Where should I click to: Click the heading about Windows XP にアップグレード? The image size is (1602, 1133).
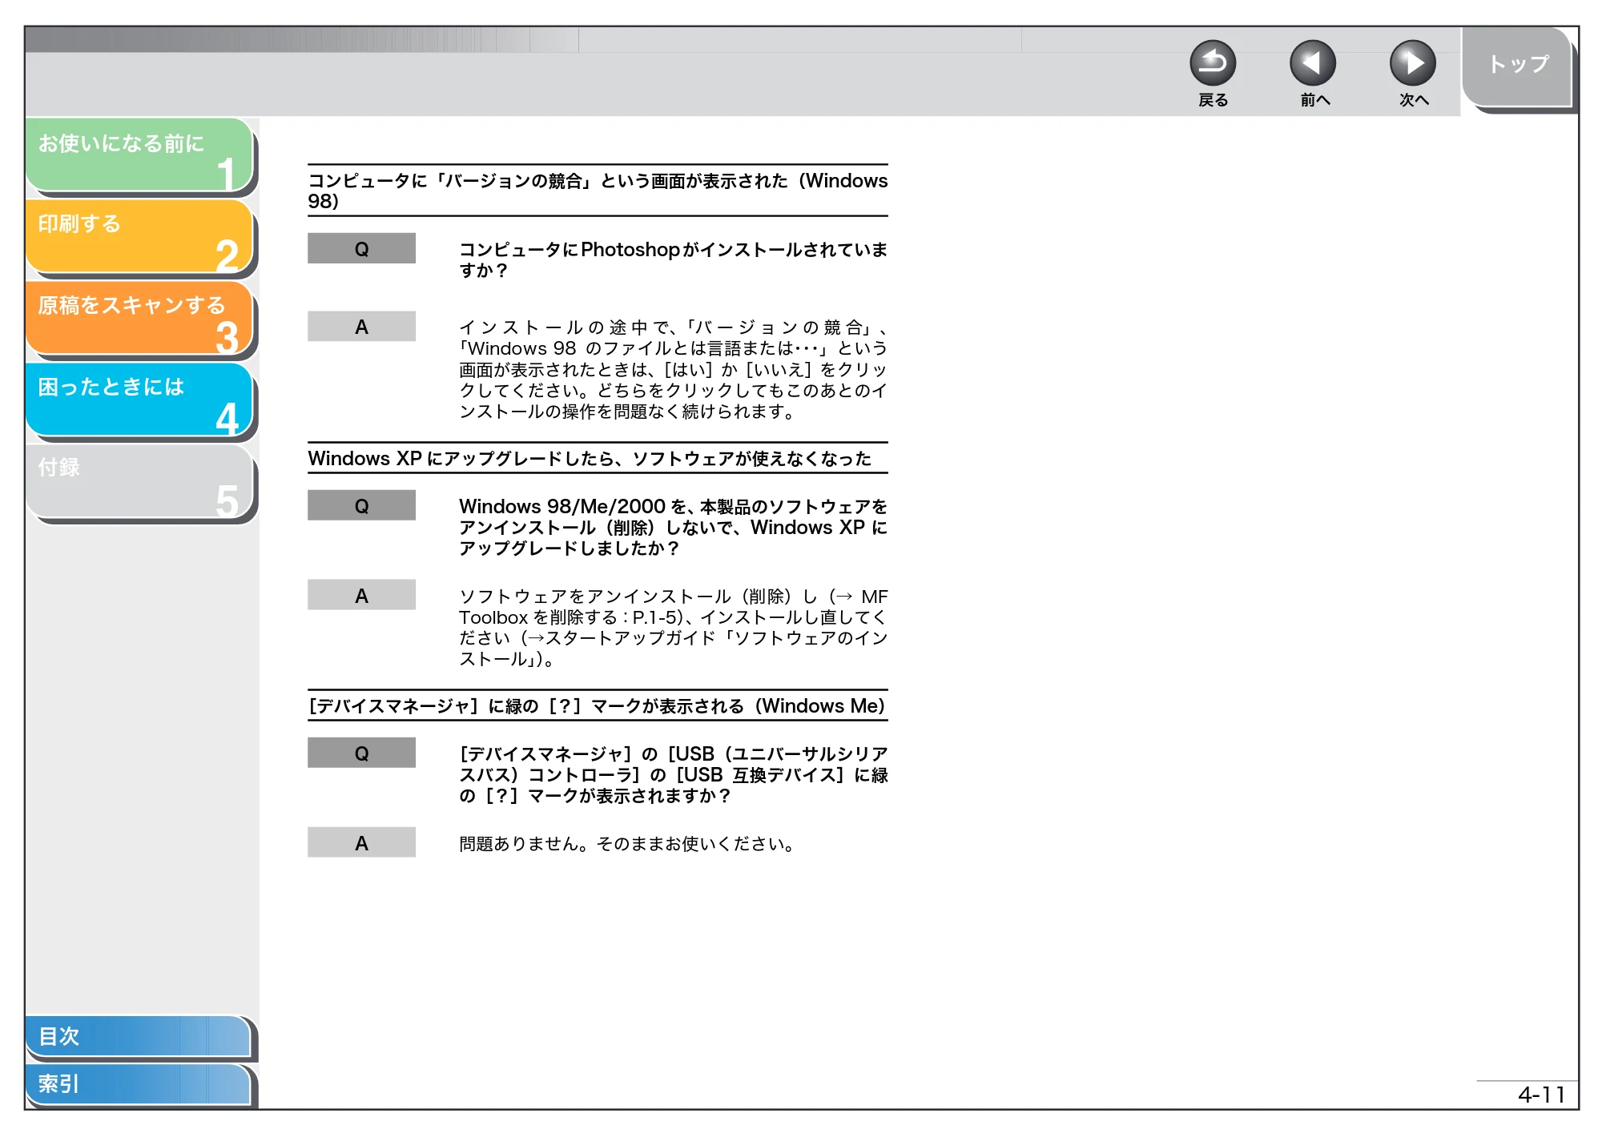click(590, 459)
